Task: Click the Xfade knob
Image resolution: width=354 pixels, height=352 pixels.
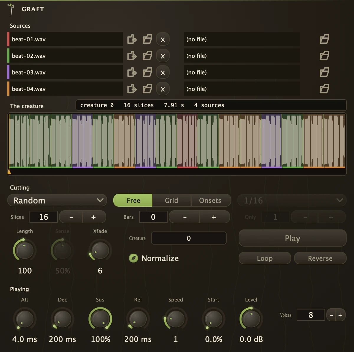Action: click(100, 250)
